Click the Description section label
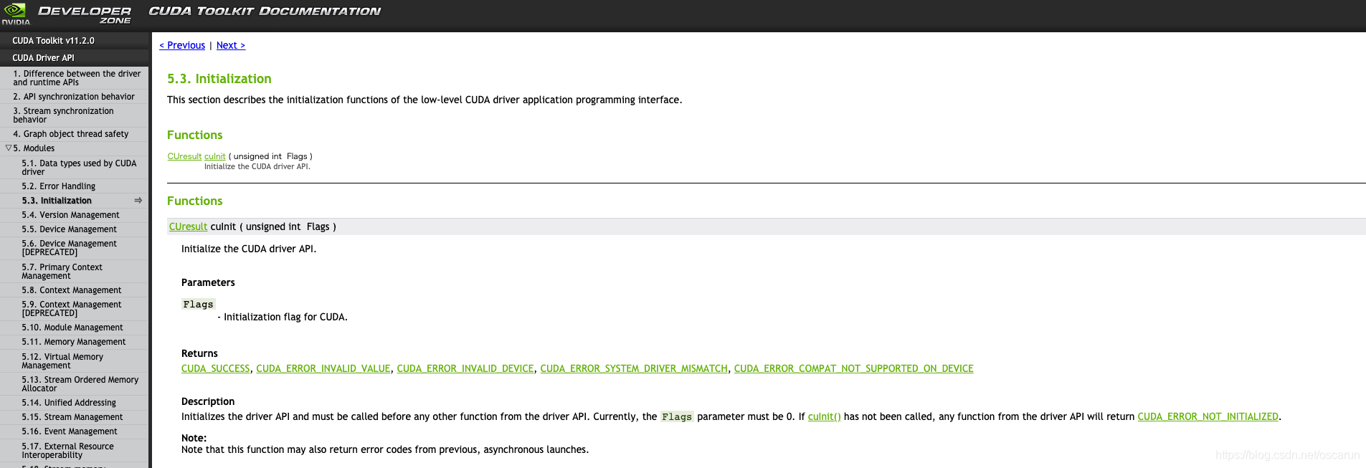 [x=208, y=401]
